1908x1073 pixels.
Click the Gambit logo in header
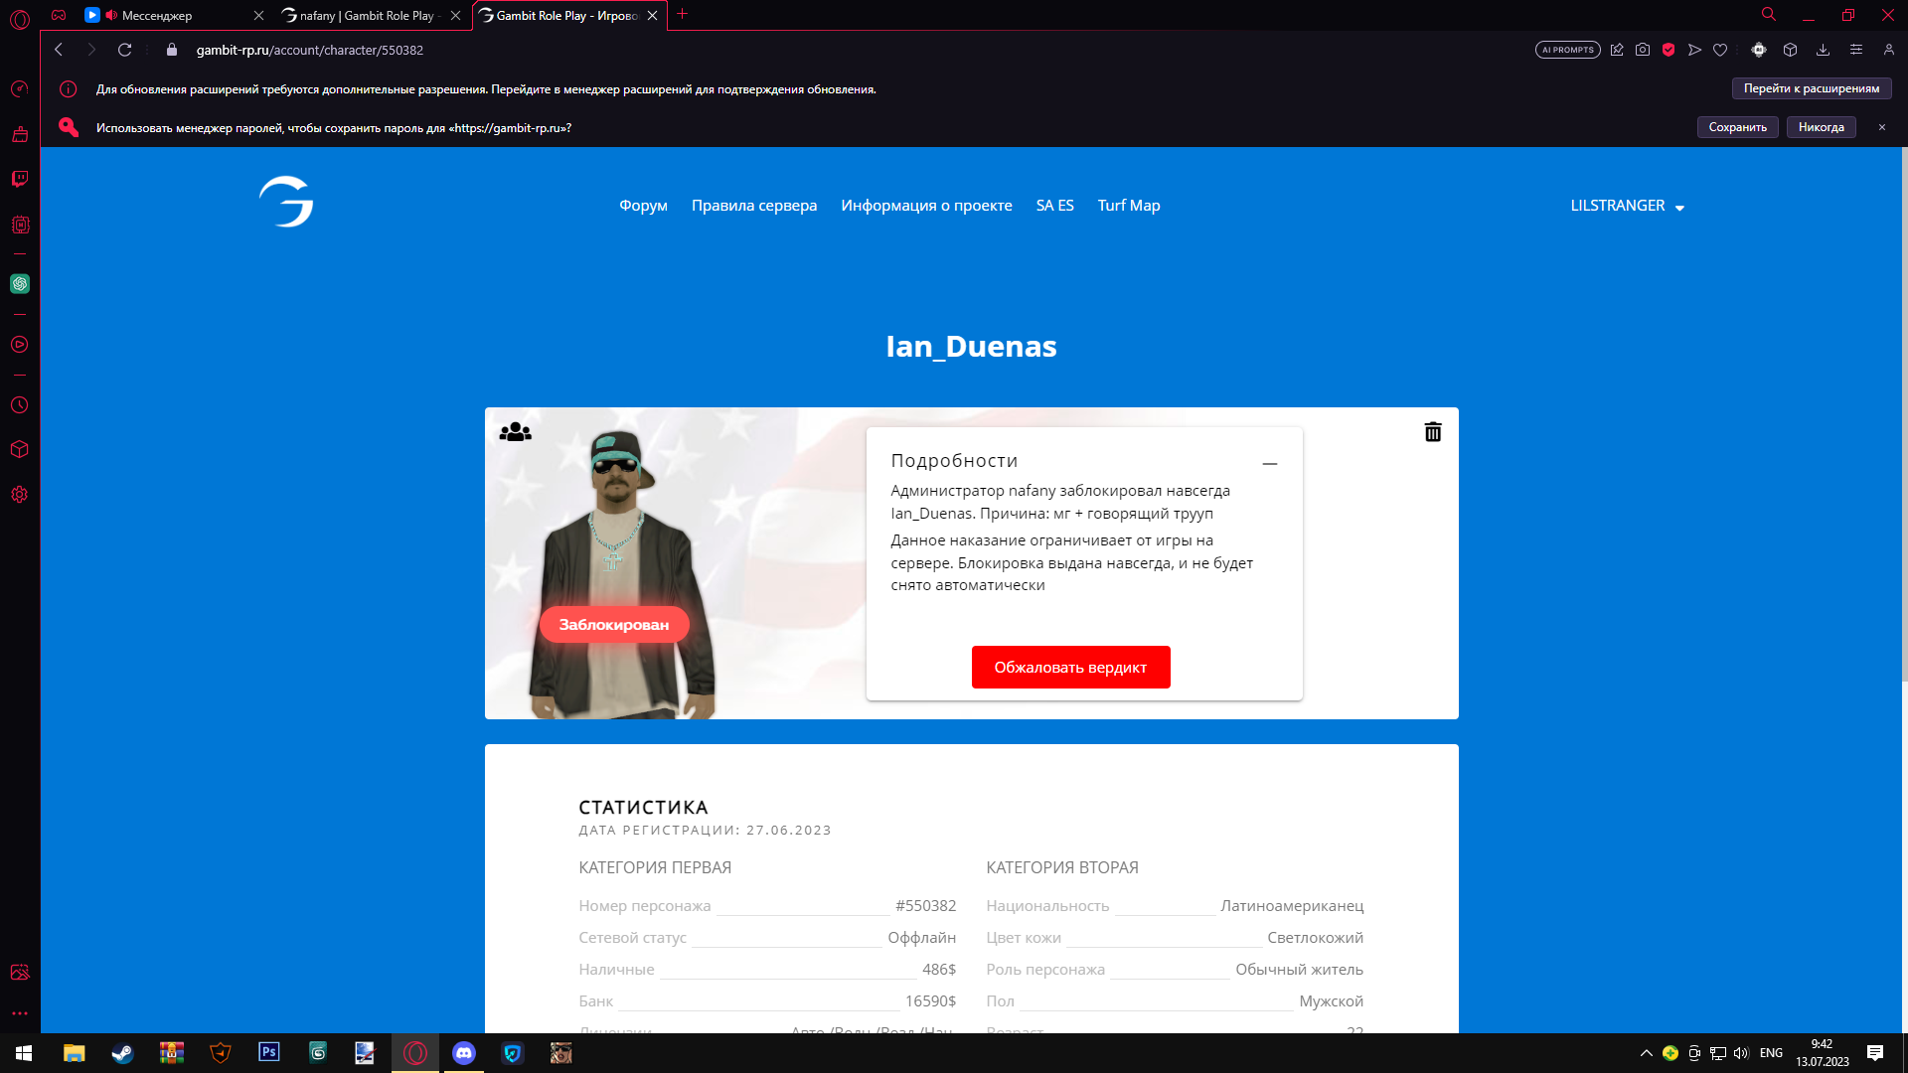tap(286, 202)
